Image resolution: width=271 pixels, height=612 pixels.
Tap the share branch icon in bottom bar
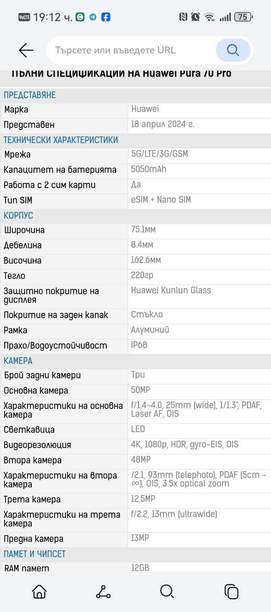103,591
